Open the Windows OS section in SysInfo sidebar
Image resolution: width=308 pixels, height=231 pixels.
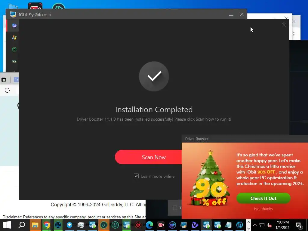click(x=14, y=38)
